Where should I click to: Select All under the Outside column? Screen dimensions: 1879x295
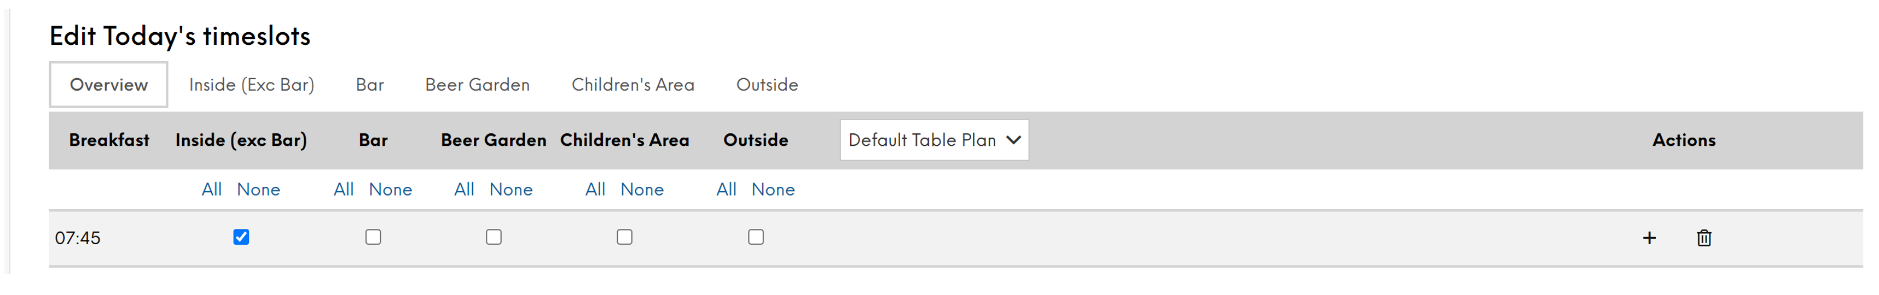(x=727, y=190)
